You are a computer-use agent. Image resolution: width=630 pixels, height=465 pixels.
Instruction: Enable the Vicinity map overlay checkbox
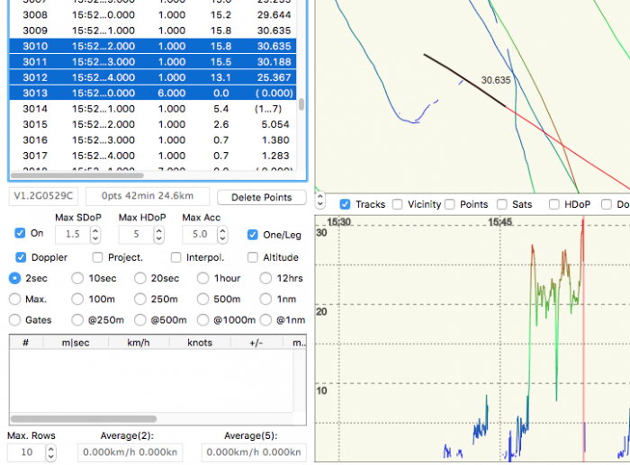pyautogui.click(x=397, y=204)
